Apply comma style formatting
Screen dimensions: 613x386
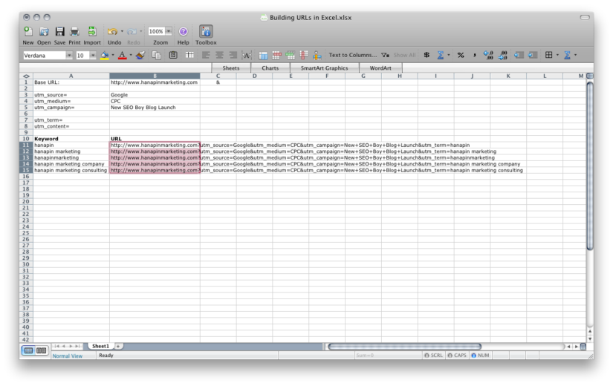(x=474, y=56)
